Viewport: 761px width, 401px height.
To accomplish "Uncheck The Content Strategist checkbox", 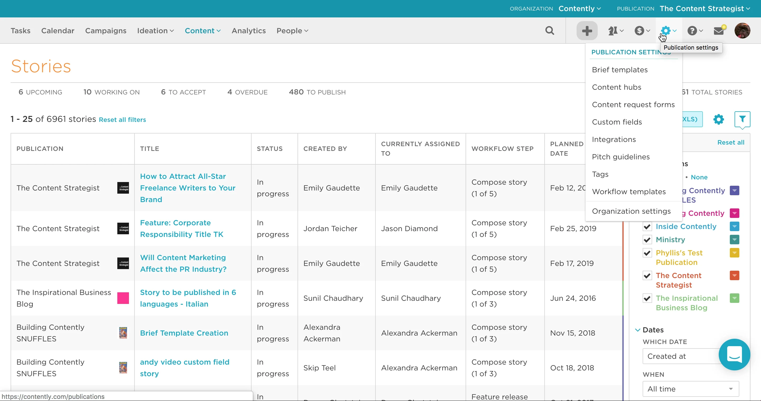I will [647, 276].
